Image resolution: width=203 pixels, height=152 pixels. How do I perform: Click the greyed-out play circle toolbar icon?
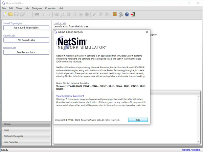coord(81,14)
